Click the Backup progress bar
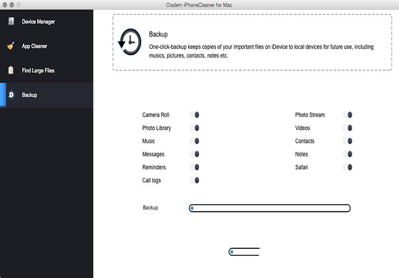This screenshot has height=278, width=399. coord(270,208)
